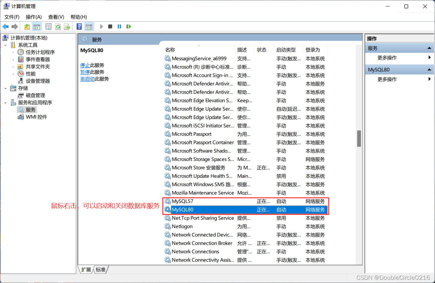
Task: Select the Microsoft iSCSI Initiator service row
Action: 245,126
